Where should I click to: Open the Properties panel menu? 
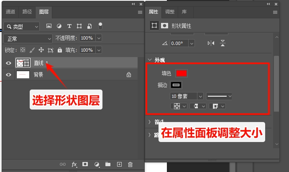(275, 12)
